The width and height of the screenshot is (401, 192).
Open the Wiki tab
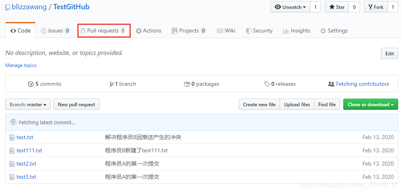(x=226, y=31)
